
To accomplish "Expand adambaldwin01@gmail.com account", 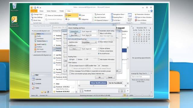I will tap(32, 55).
